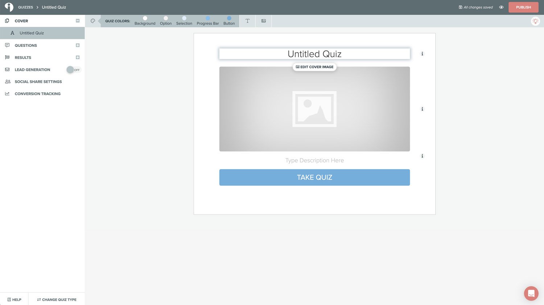544x305 pixels.
Task: Collapse the Cover section
Action: pyautogui.click(x=78, y=21)
